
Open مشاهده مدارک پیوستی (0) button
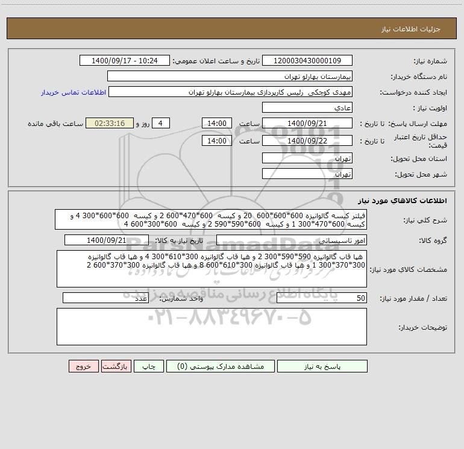[x=221, y=366]
